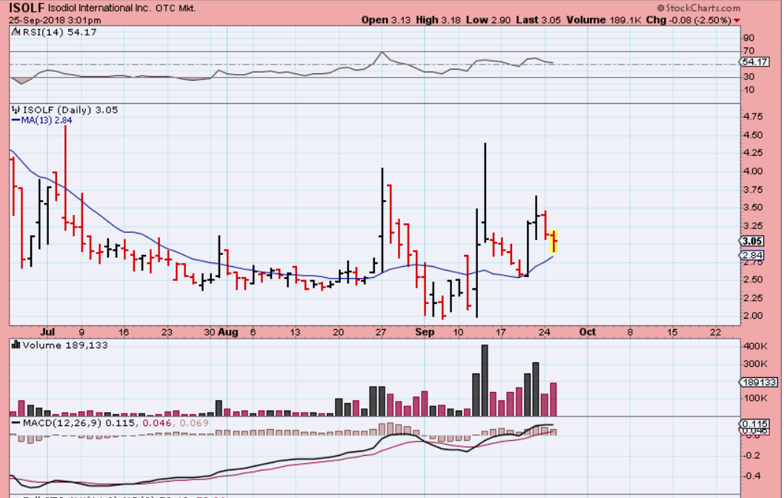Viewport: 784px width, 498px height.
Task: Click the volume bars icon beside Volume 189,133
Action: coord(16,345)
